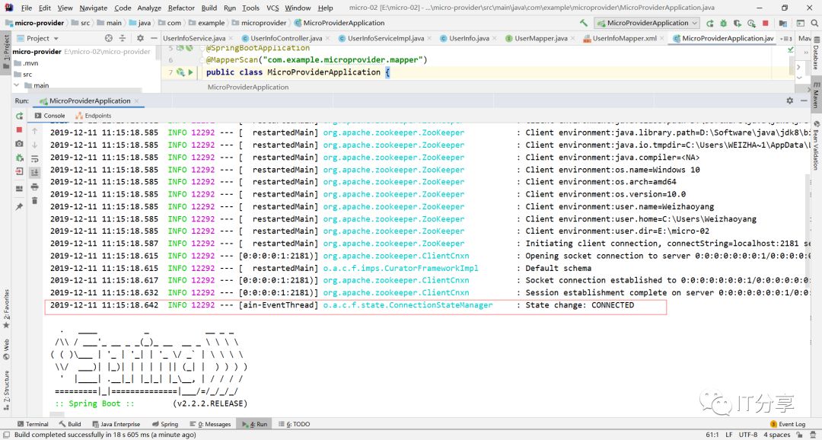Open the Java Enterprise tool window
This screenshot has height=440, width=822.
116,424
